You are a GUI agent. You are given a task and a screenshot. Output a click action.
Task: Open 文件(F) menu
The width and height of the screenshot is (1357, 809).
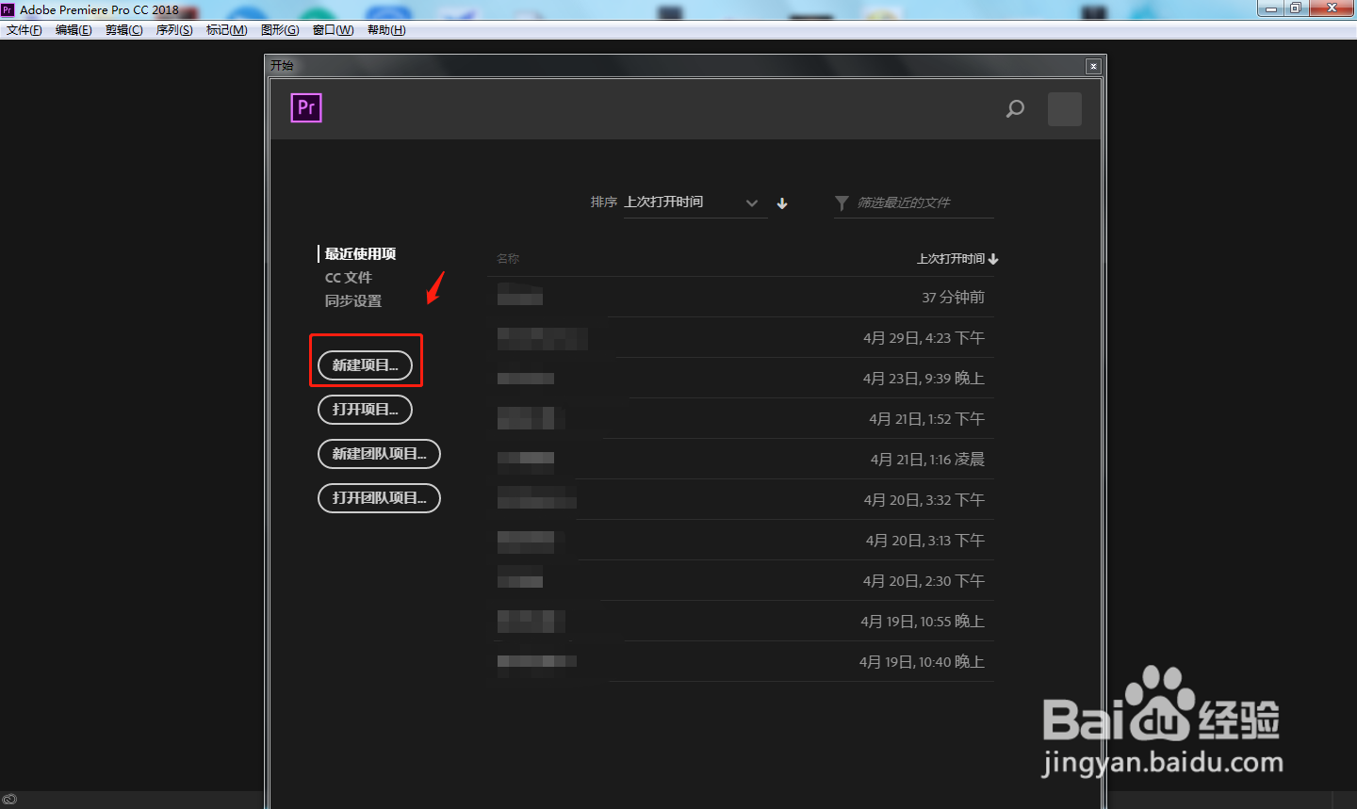[25, 30]
